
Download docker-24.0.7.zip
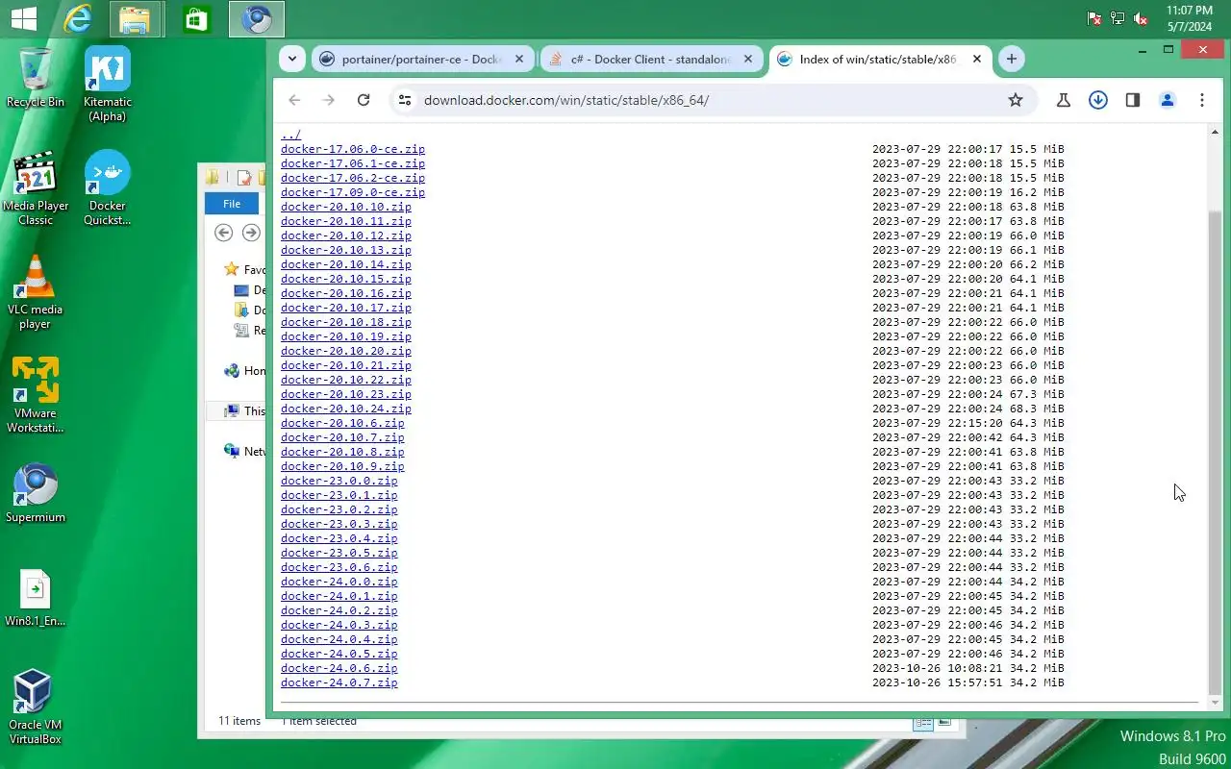(x=339, y=682)
